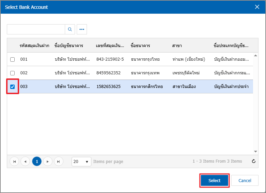Go to the next page arrow
Viewport: 266px width, 193px height.
coord(48,161)
